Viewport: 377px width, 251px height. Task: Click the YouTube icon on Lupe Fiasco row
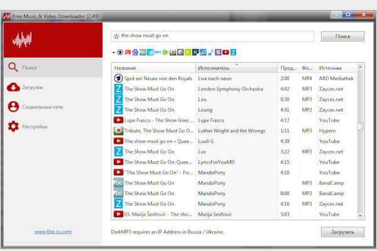[x=118, y=120]
